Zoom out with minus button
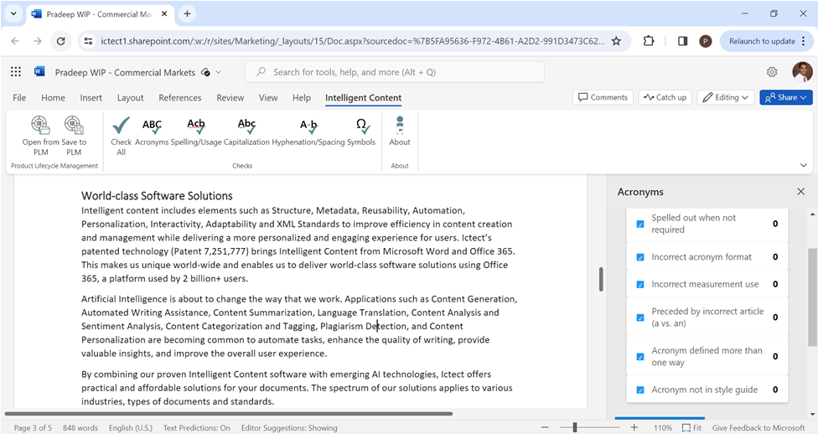 545,428
